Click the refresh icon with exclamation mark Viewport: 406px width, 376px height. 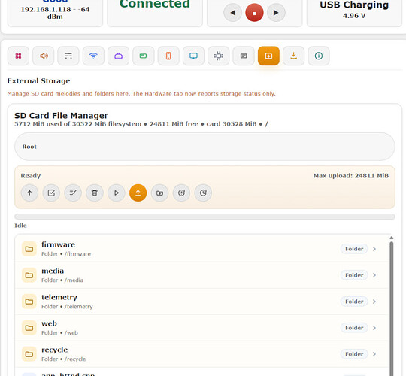pos(181,193)
